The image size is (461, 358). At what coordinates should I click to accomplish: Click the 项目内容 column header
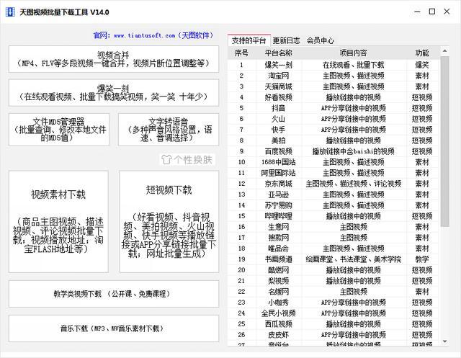354,53
